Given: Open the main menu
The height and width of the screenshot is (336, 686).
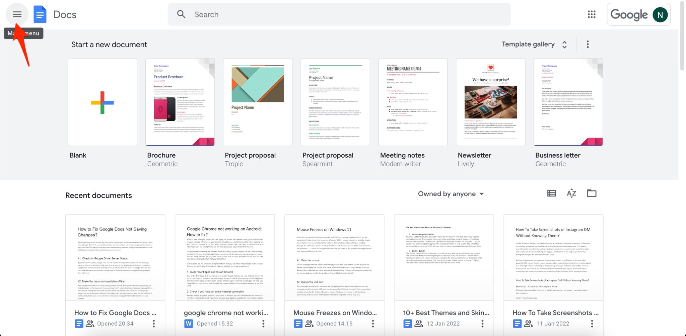Looking at the screenshot, I should (17, 14).
